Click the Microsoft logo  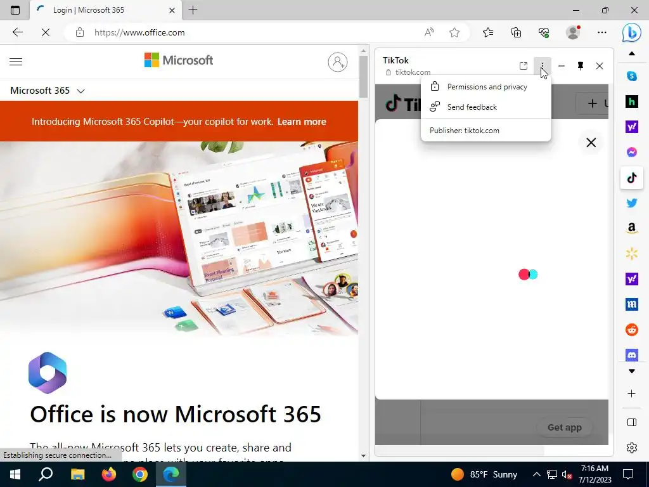(178, 60)
